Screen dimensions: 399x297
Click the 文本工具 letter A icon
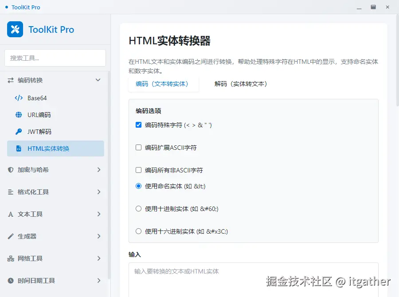11,214
